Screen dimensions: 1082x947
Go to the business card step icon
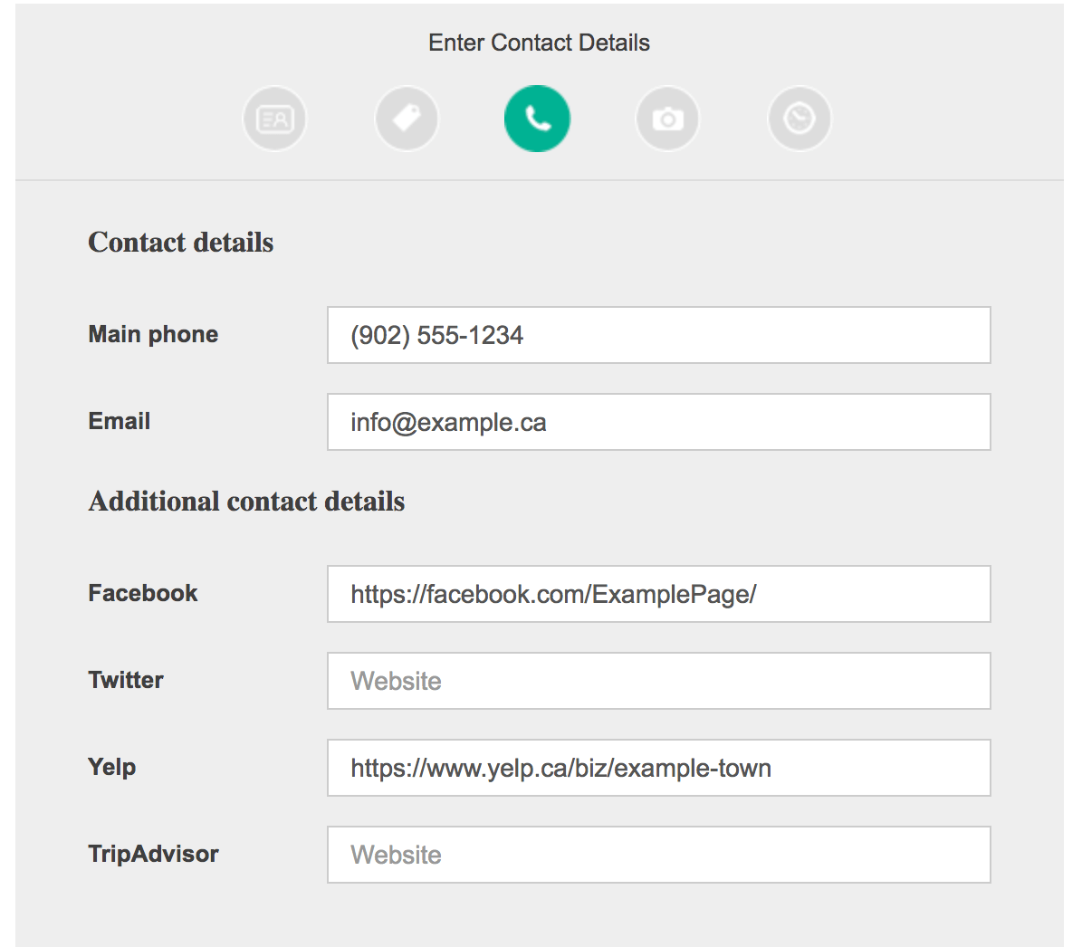point(274,119)
